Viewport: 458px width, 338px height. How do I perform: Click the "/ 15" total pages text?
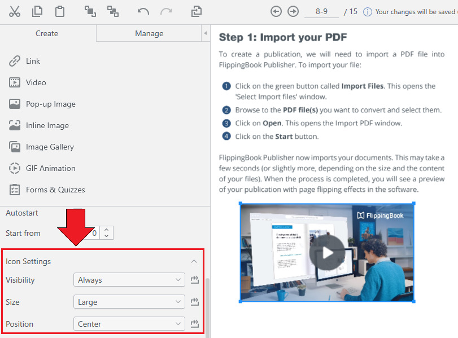pyautogui.click(x=351, y=12)
